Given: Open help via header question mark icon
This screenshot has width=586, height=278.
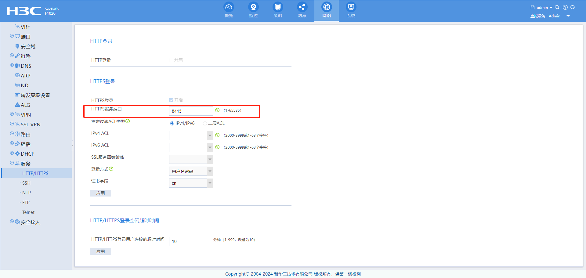Looking at the screenshot, I should coord(565,7).
